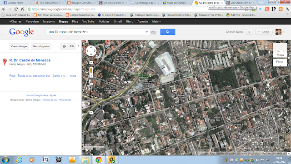This screenshot has width=291, height=164.
Task: Open the R. Dr. Castro de Menezes link
Action: click(30, 60)
